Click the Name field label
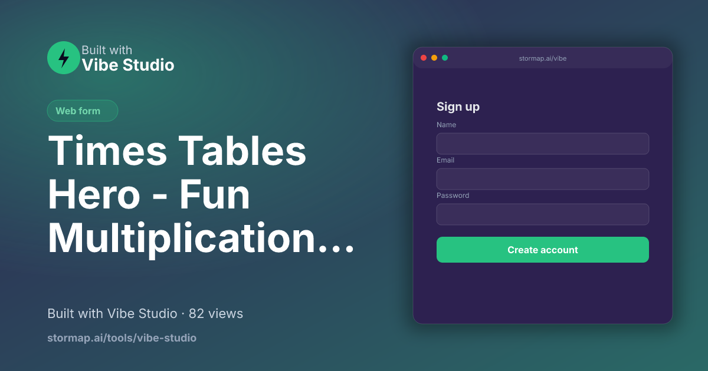708x371 pixels. pos(446,125)
